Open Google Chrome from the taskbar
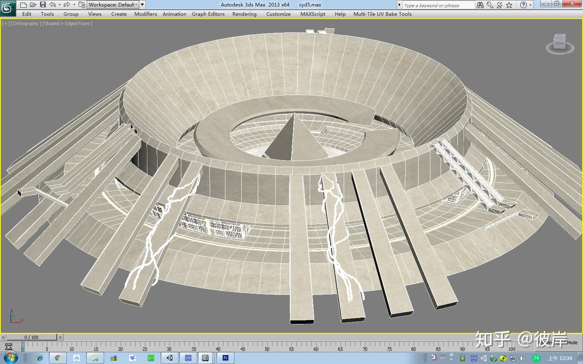This screenshot has height=364, width=583. [x=57, y=358]
